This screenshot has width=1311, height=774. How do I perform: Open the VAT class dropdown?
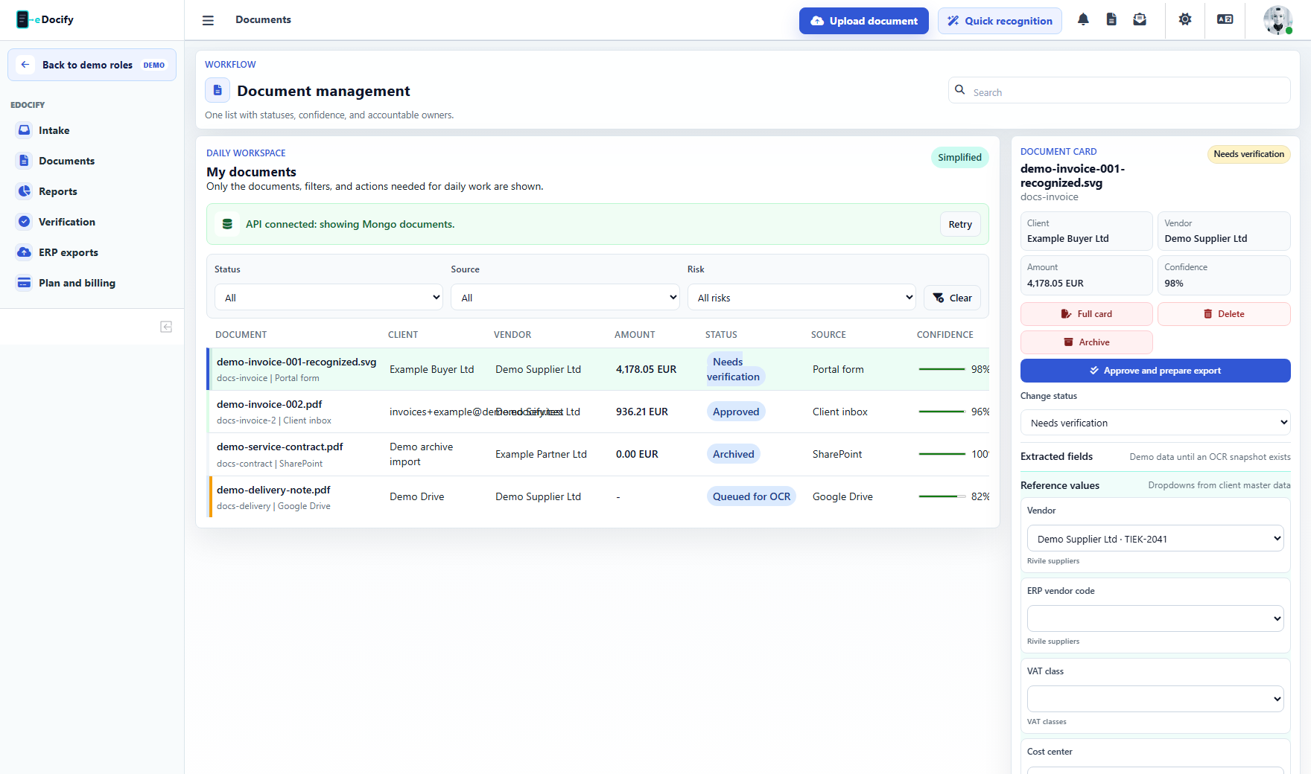pyautogui.click(x=1155, y=699)
